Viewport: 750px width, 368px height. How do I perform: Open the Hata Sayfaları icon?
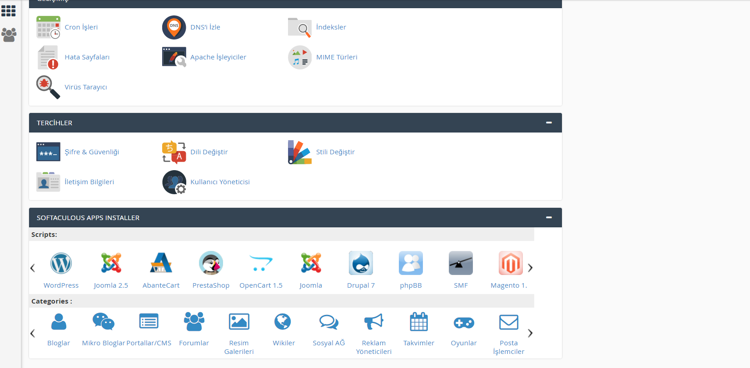(x=48, y=57)
